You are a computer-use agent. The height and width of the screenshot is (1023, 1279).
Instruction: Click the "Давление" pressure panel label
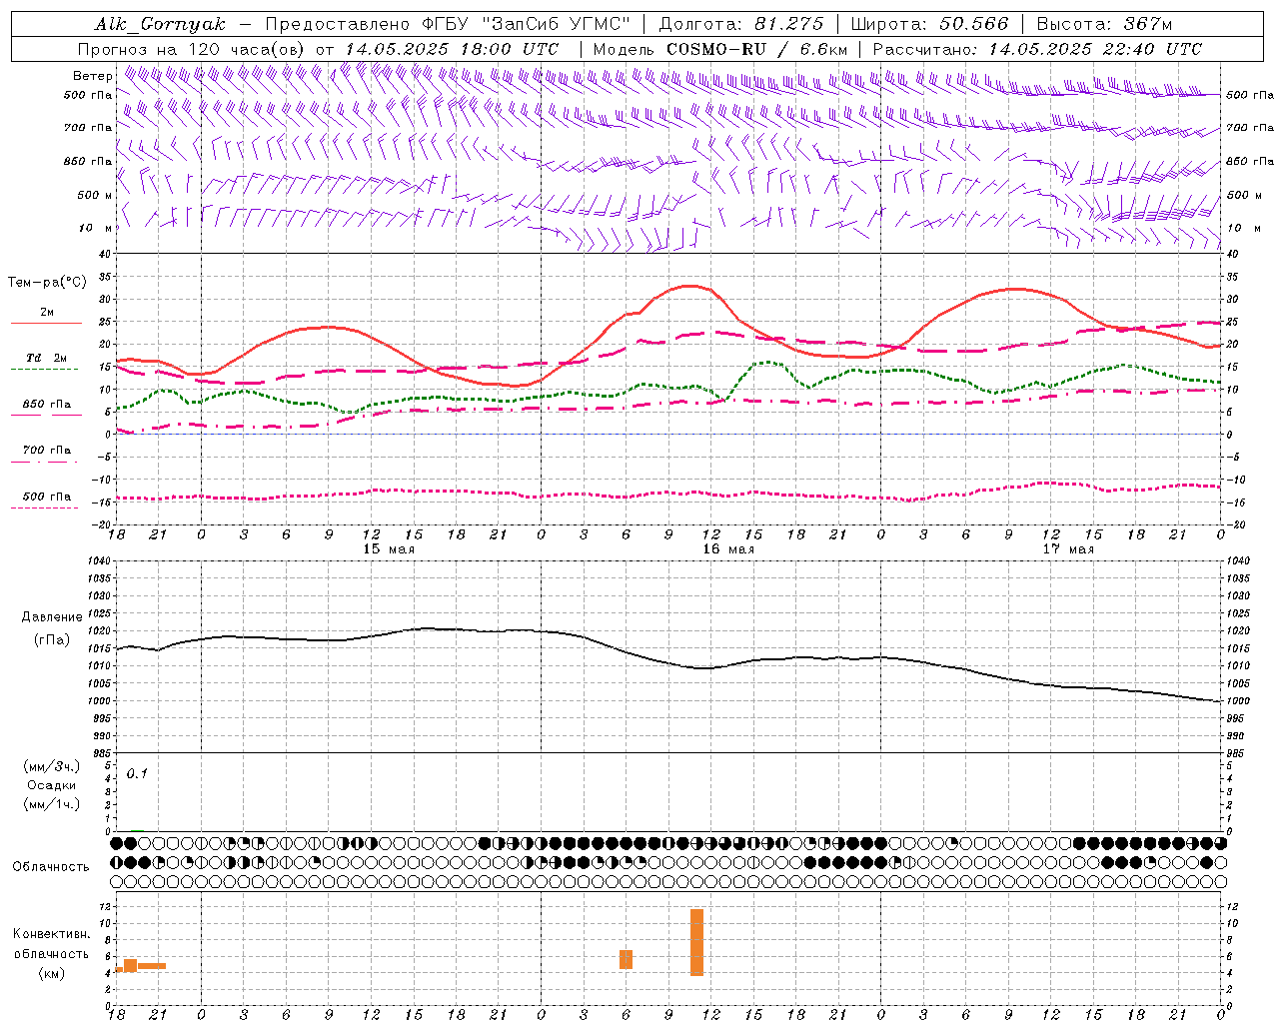[x=52, y=617]
